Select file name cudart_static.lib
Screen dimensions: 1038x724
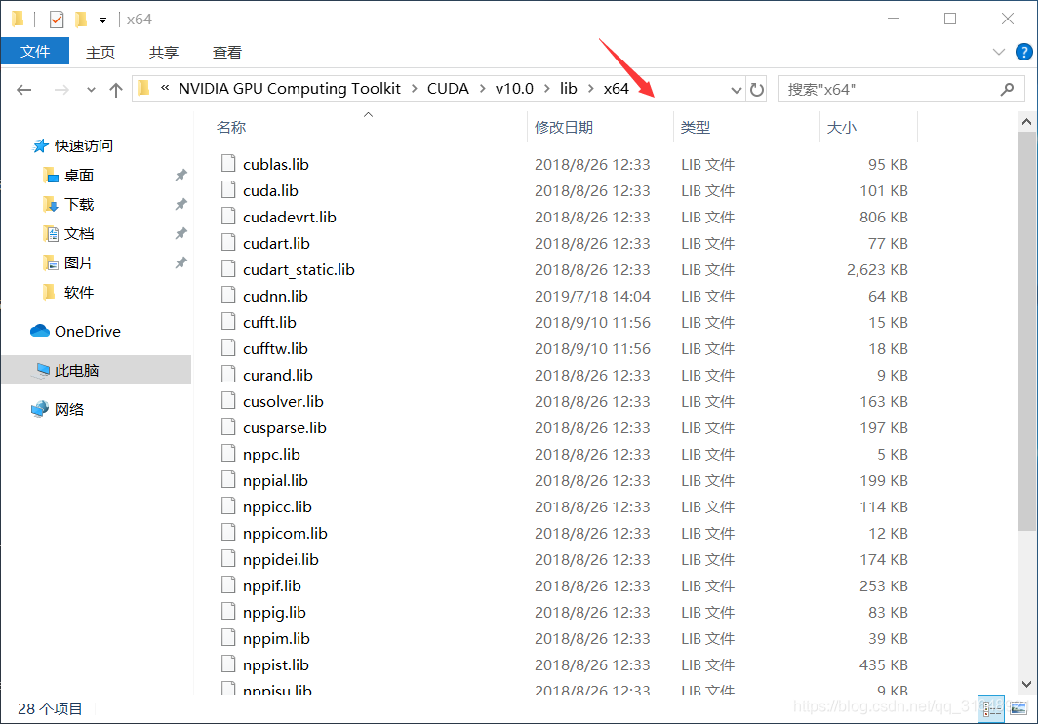(x=299, y=269)
